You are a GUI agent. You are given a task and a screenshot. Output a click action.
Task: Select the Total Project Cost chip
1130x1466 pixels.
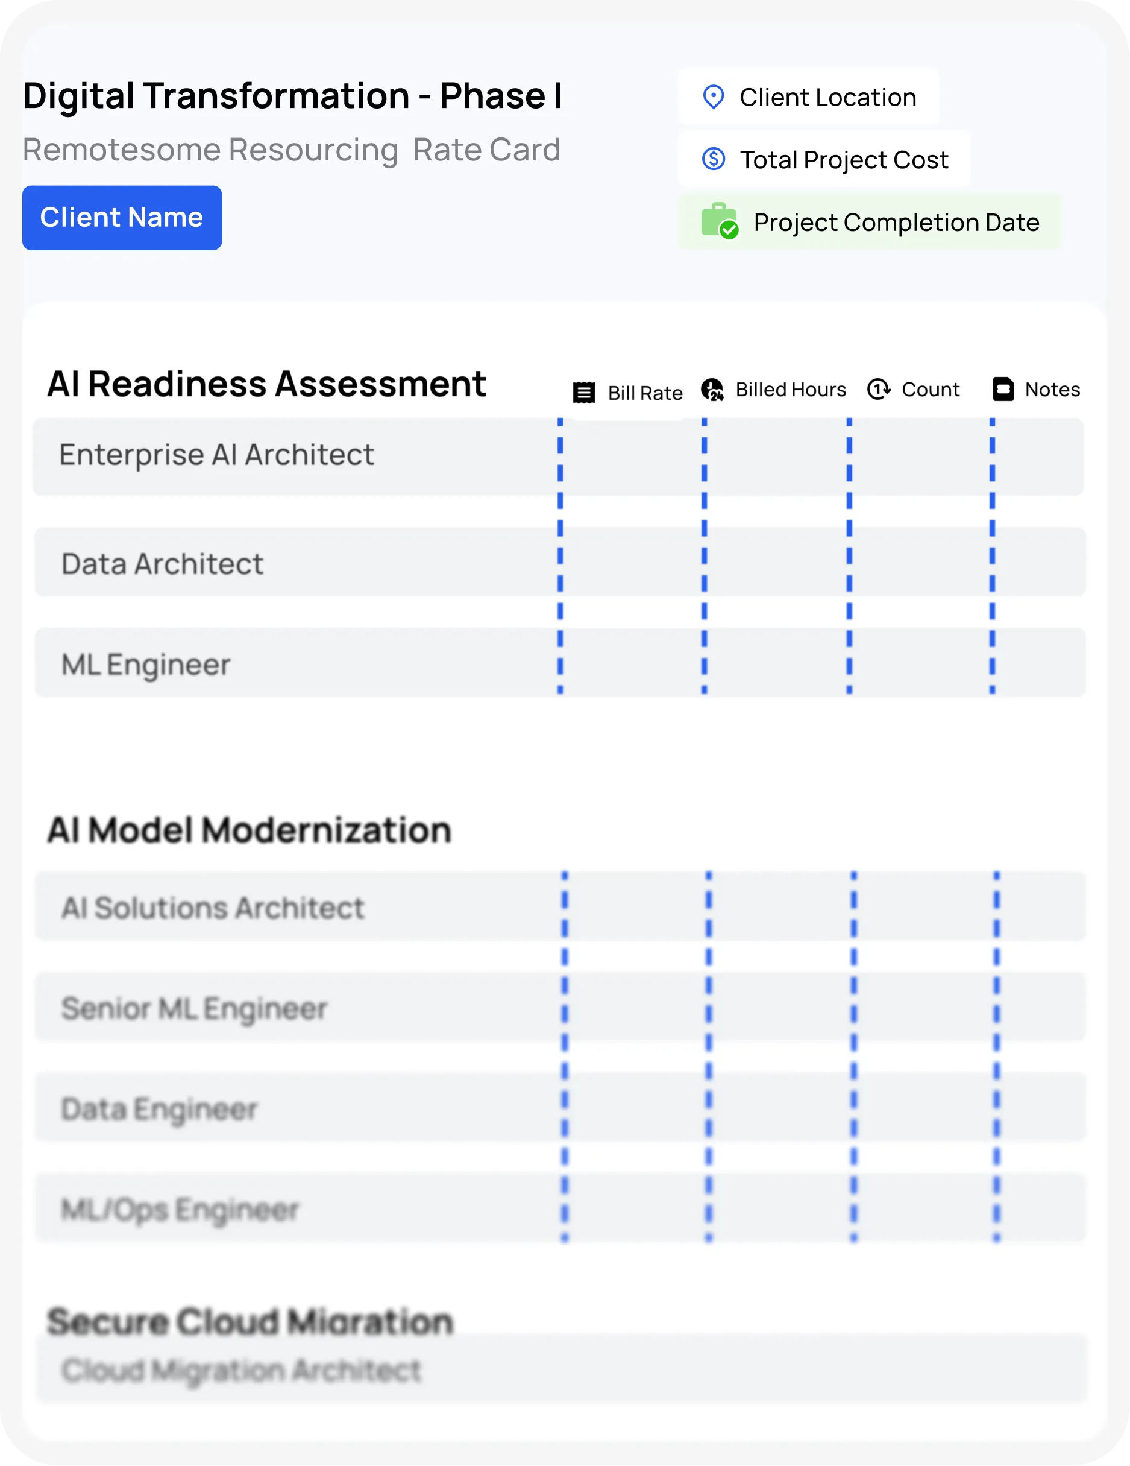point(824,159)
